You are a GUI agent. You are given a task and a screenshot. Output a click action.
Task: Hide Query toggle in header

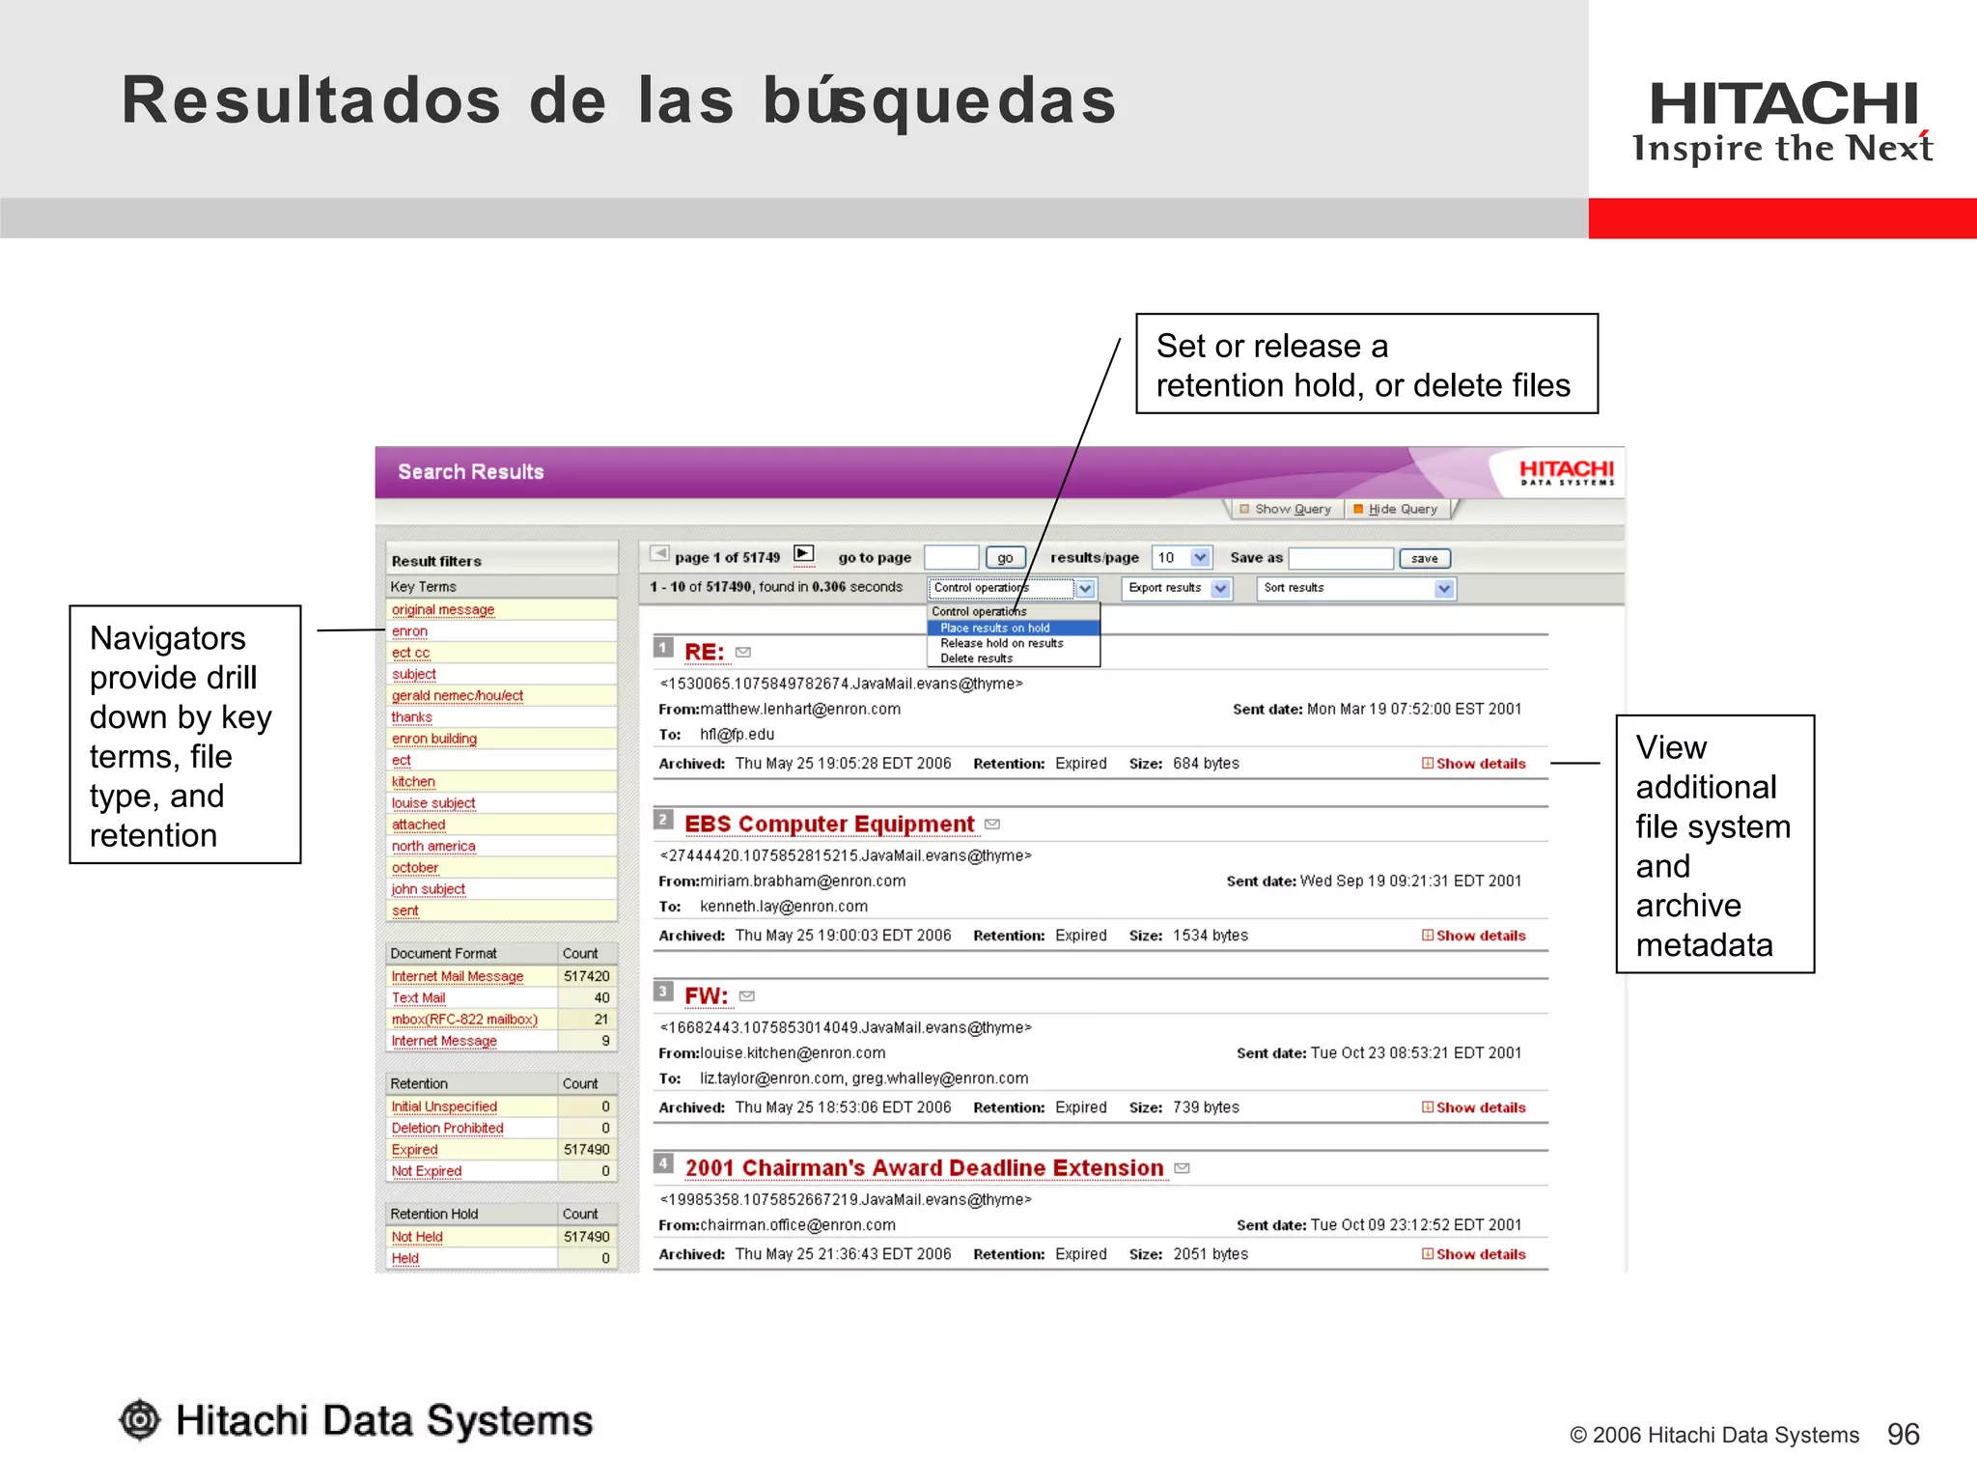click(x=1396, y=509)
